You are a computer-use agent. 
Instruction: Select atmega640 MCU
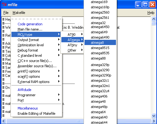pyautogui.click(x=100, y=117)
